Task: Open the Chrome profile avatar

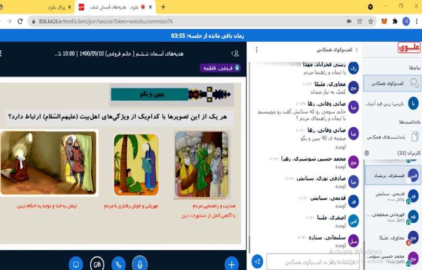Action: coord(406,21)
